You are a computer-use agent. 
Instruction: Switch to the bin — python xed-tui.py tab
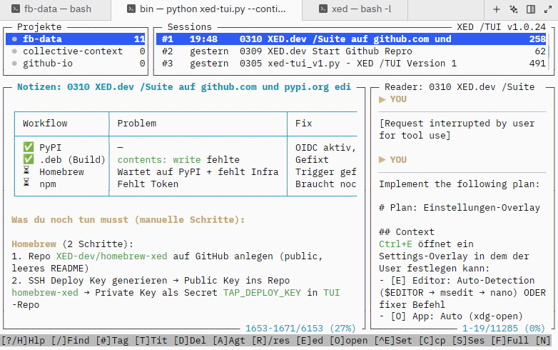coord(206,9)
